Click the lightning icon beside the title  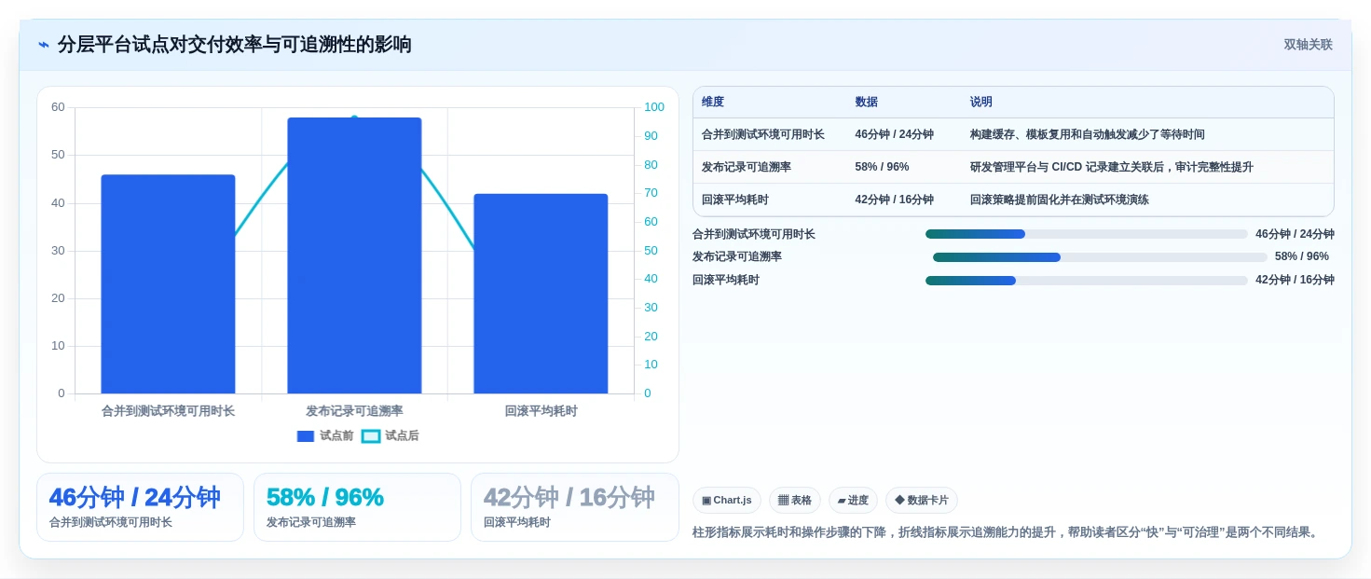click(x=44, y=45)
